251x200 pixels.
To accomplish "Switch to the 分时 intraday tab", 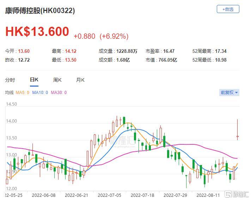I will click(10, 80).
